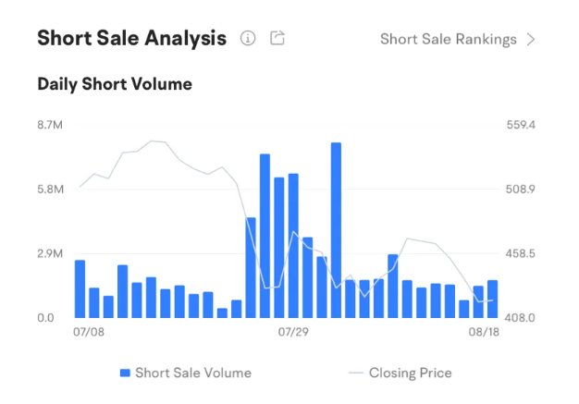Expand Short Sale Rankings via the chevron arrow
This screenshot has width=579, height=404.
[x=531, y=39]
